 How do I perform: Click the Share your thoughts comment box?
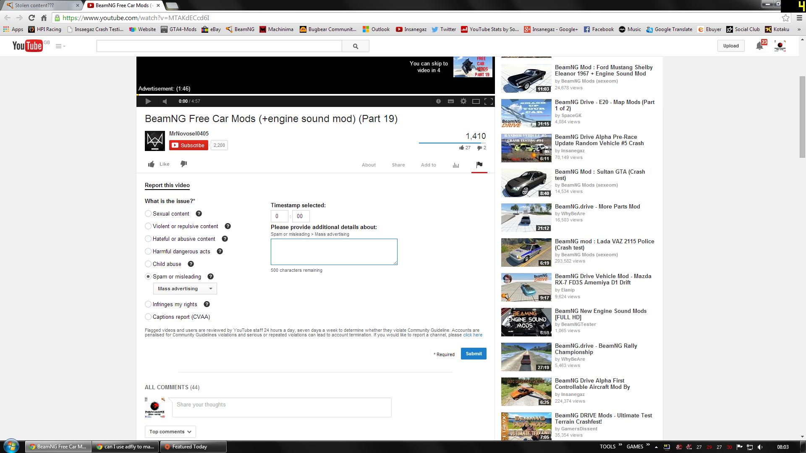[282, 407]
